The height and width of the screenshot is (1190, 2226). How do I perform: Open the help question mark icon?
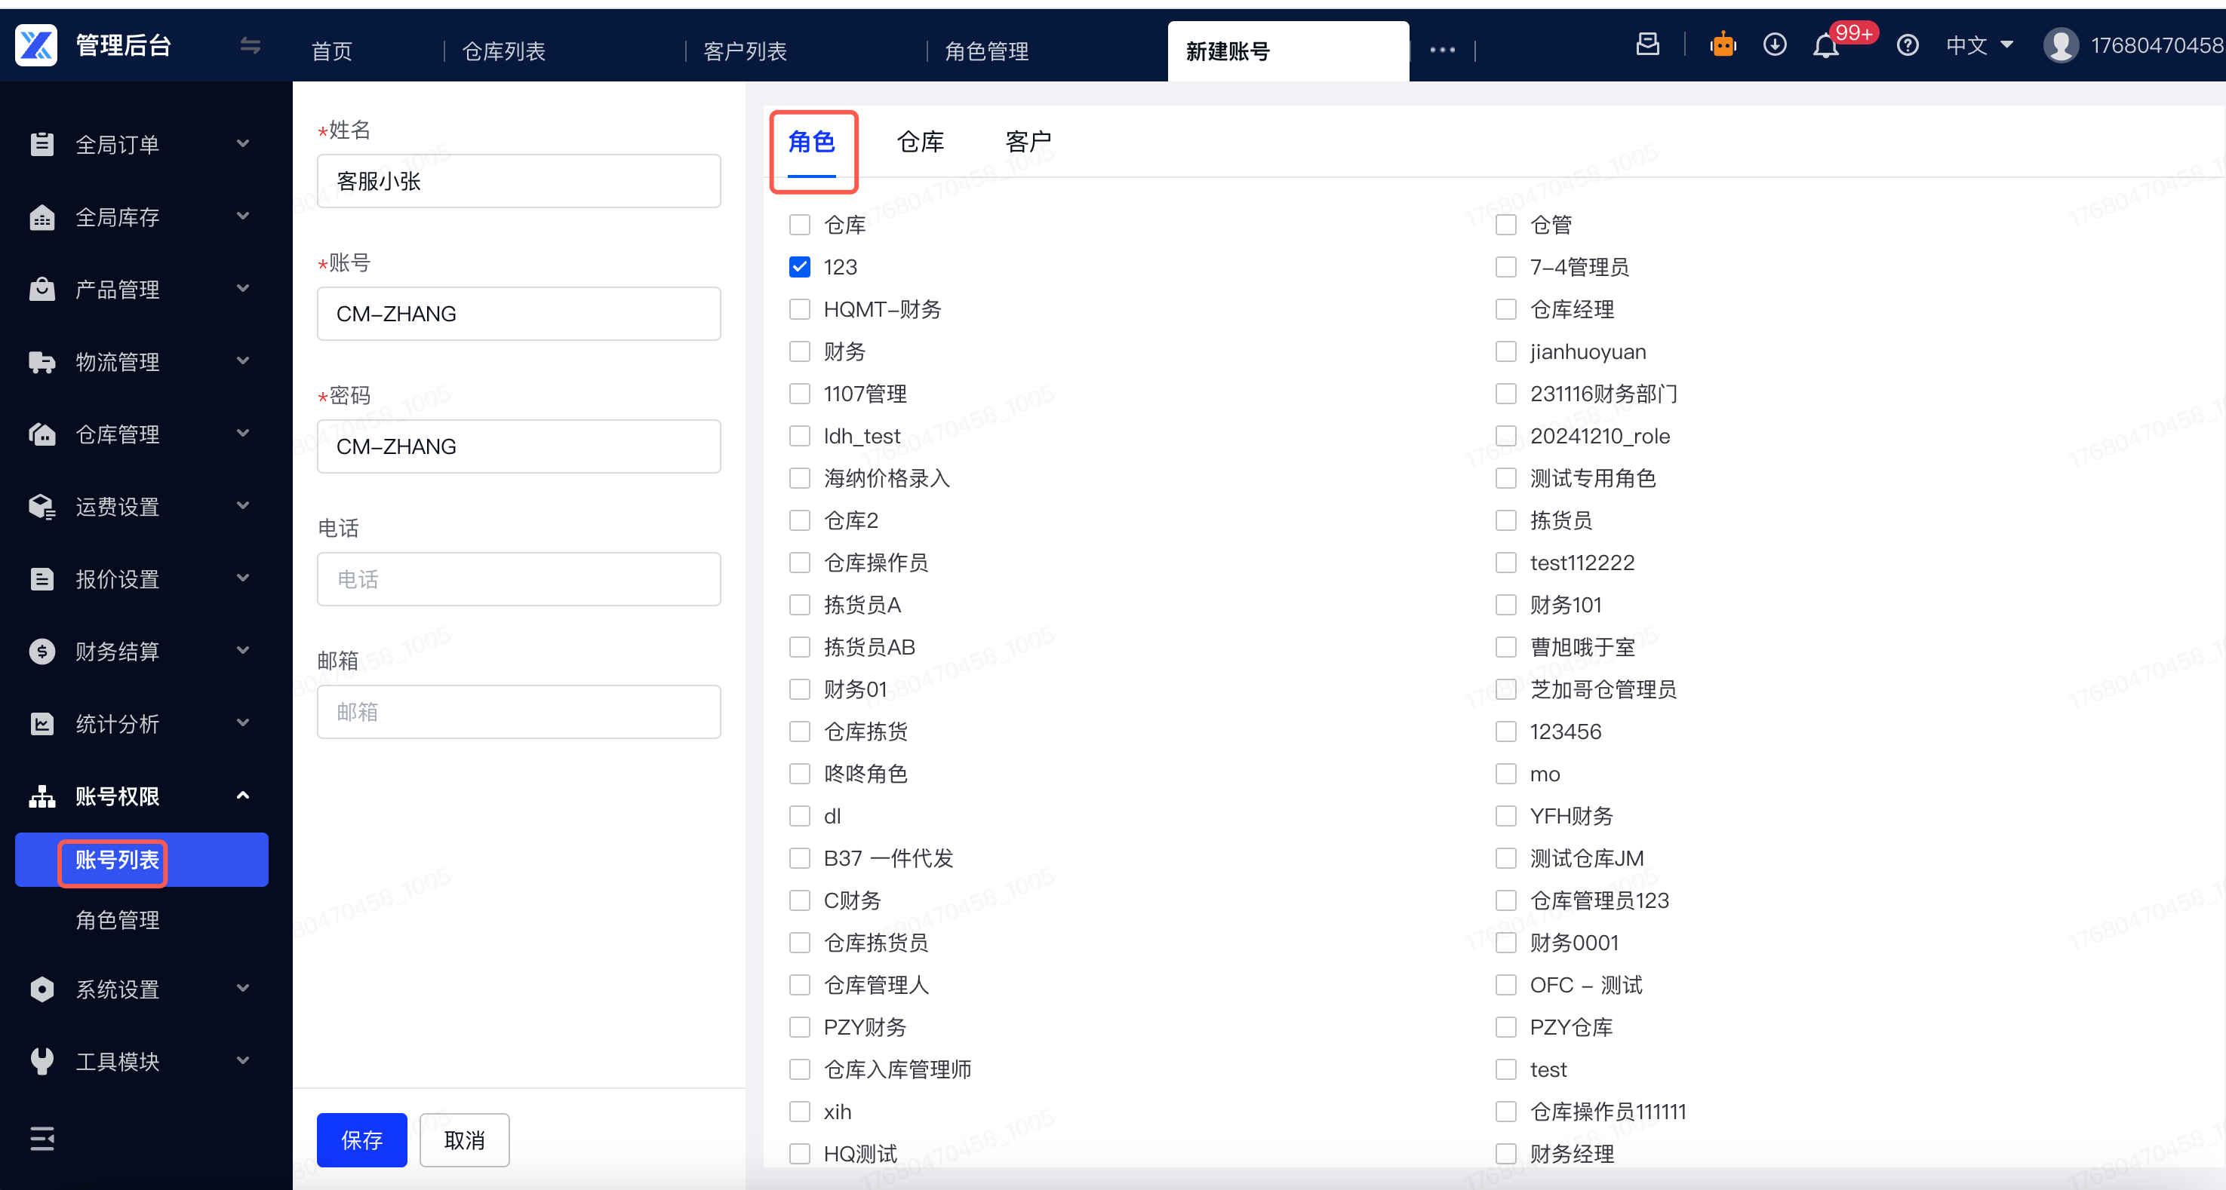click(x=1907, y=45)
